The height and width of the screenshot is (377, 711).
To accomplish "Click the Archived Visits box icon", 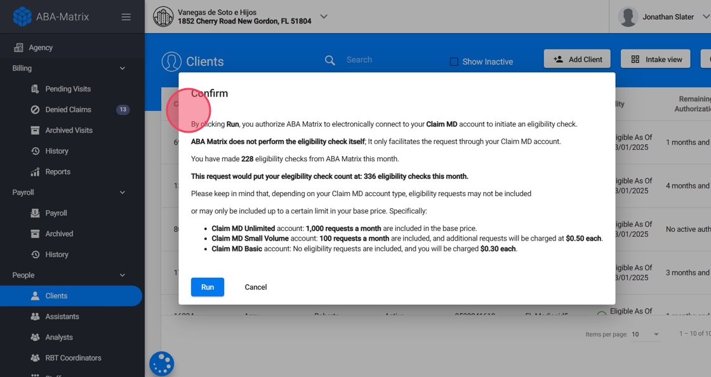I will coord(35,131).
